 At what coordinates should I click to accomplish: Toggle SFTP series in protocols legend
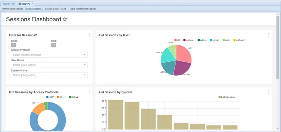coord(61,97)
